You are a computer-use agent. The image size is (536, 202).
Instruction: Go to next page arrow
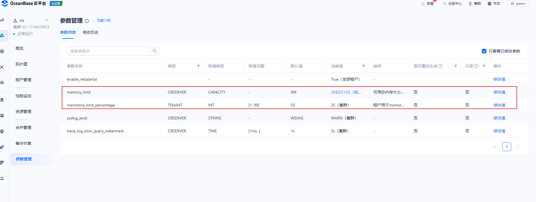pos(518,147)
